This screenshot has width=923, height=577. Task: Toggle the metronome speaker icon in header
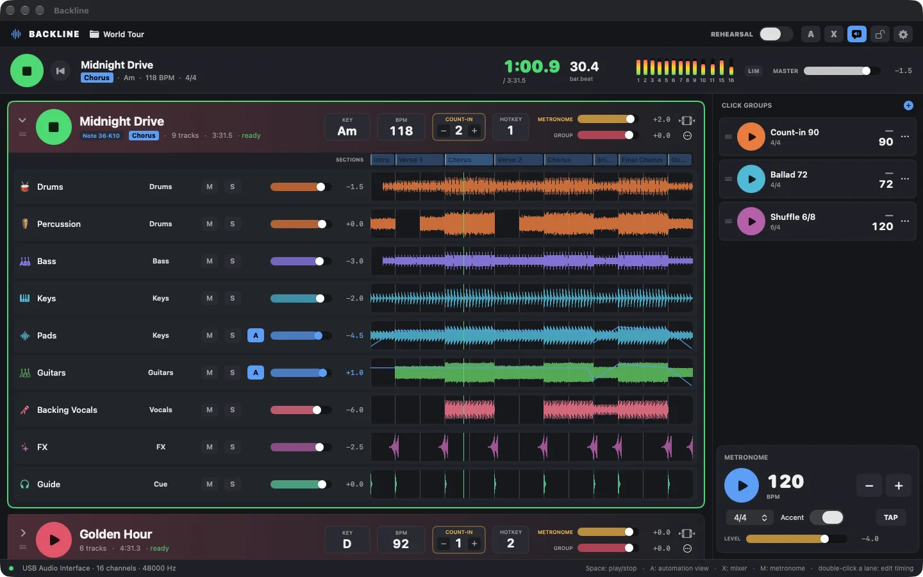857,35
